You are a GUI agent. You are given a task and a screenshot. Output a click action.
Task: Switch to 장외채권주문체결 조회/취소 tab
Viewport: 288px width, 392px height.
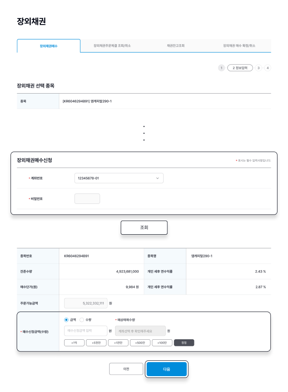(x=112, y=46)
